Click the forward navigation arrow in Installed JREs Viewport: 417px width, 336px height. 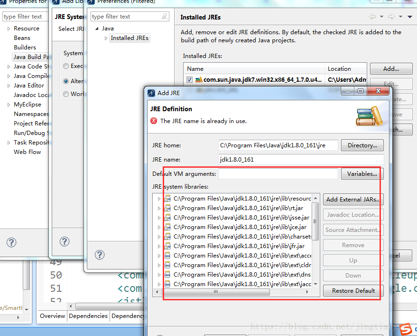tap(391, 17)
